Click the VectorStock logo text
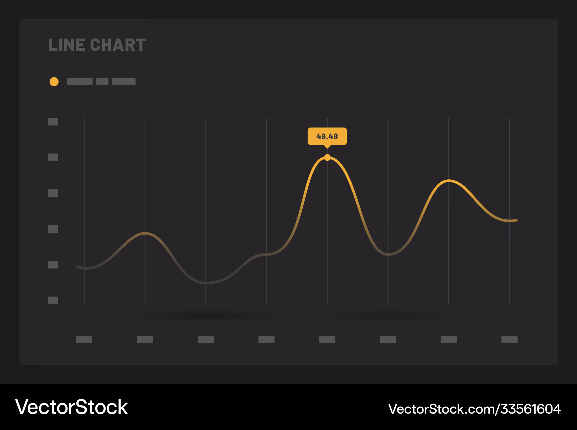577x430 pixels. 71,407
